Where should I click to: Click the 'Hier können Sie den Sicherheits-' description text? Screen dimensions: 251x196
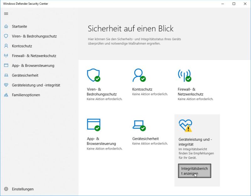(135, 41)
